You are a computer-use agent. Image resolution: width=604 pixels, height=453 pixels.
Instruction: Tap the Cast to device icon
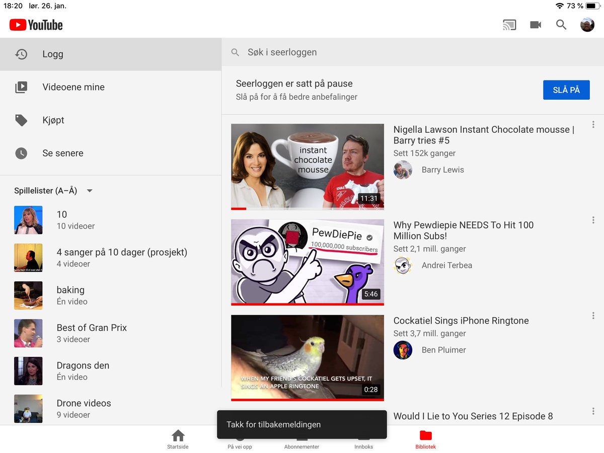[509, 25]
